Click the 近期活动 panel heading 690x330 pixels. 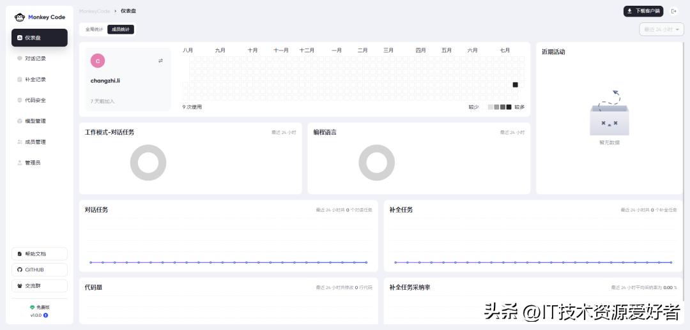click(x=553, y=52)
